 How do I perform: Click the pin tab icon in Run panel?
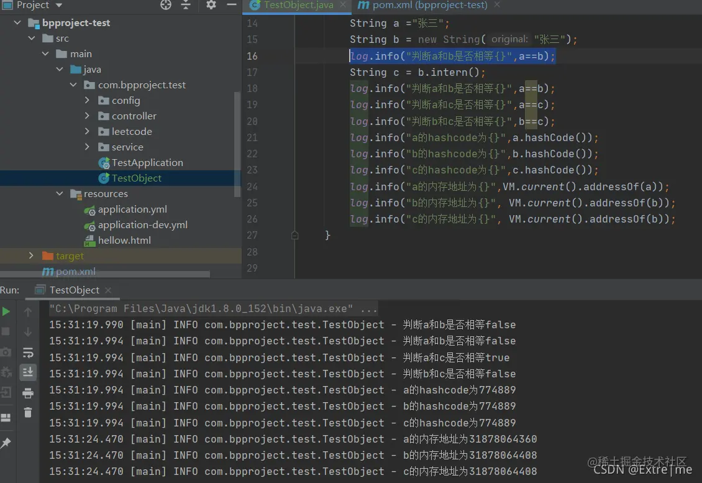[6, 443]
